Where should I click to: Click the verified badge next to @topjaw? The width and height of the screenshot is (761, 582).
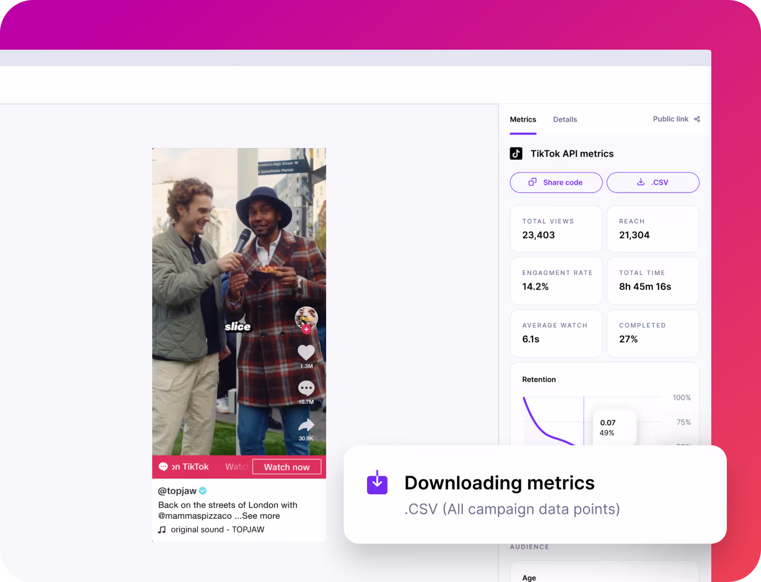pyautogui.click(x=203, y=491)
